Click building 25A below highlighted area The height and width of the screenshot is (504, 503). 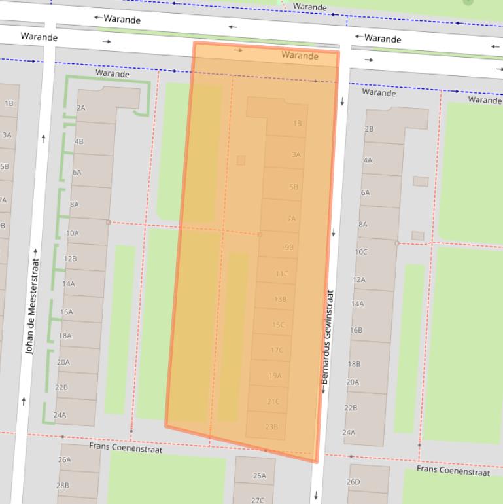pos(259,475)
